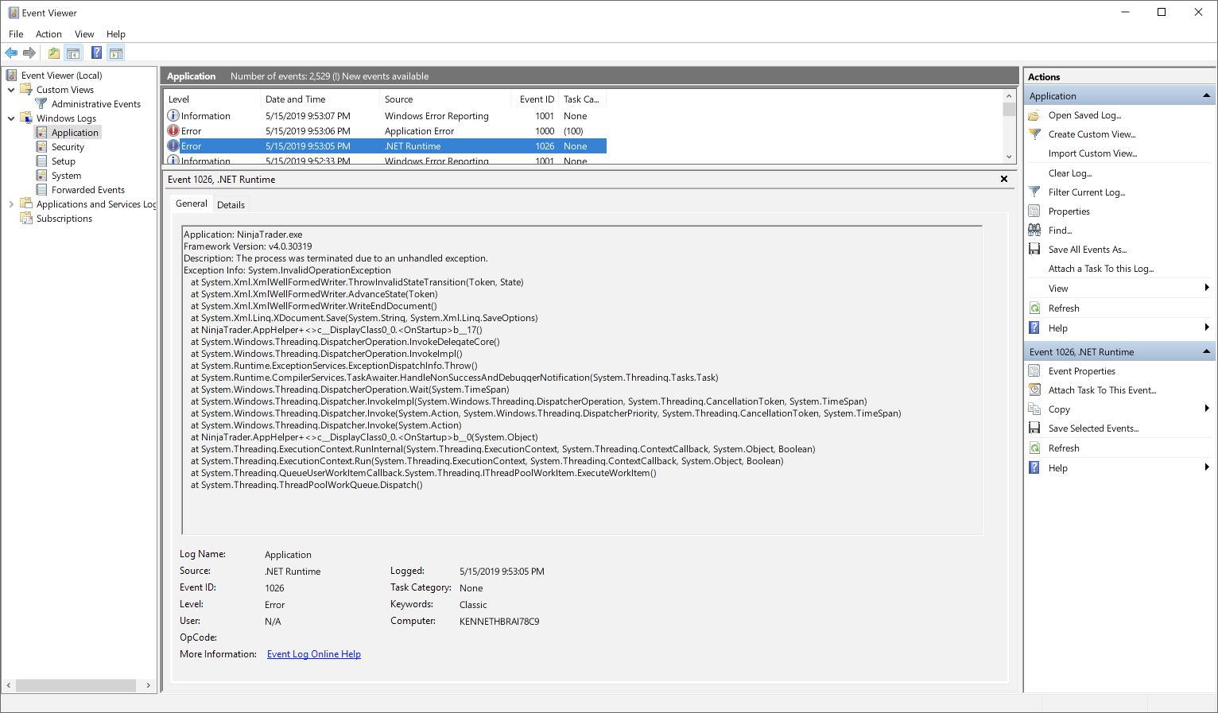Click the Event Viewer (Local) root icon
This screenshot has height=713, width=1218.
coord(12,76)
